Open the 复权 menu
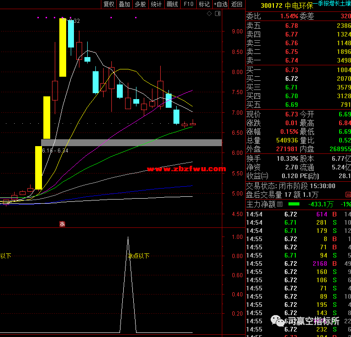This screenshot has height=337, width=351. point(109,4)
